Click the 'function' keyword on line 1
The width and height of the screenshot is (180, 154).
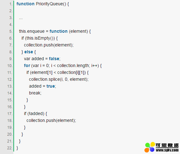[25, 4]
